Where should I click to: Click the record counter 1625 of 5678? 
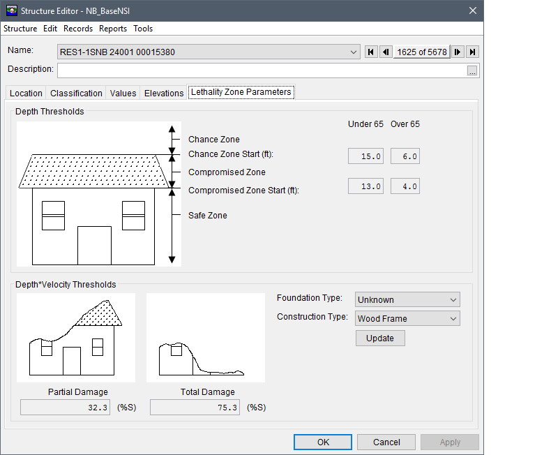pos(422,52)
